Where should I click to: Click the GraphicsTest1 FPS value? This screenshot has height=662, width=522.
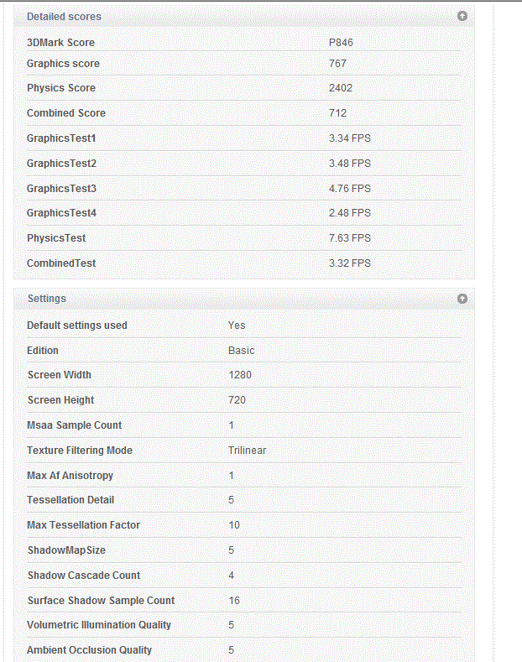349,138
